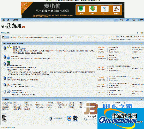Open the highlighted blue nav menu item
This screenshot has height=129, width=144.
click(x=127, y=20)
